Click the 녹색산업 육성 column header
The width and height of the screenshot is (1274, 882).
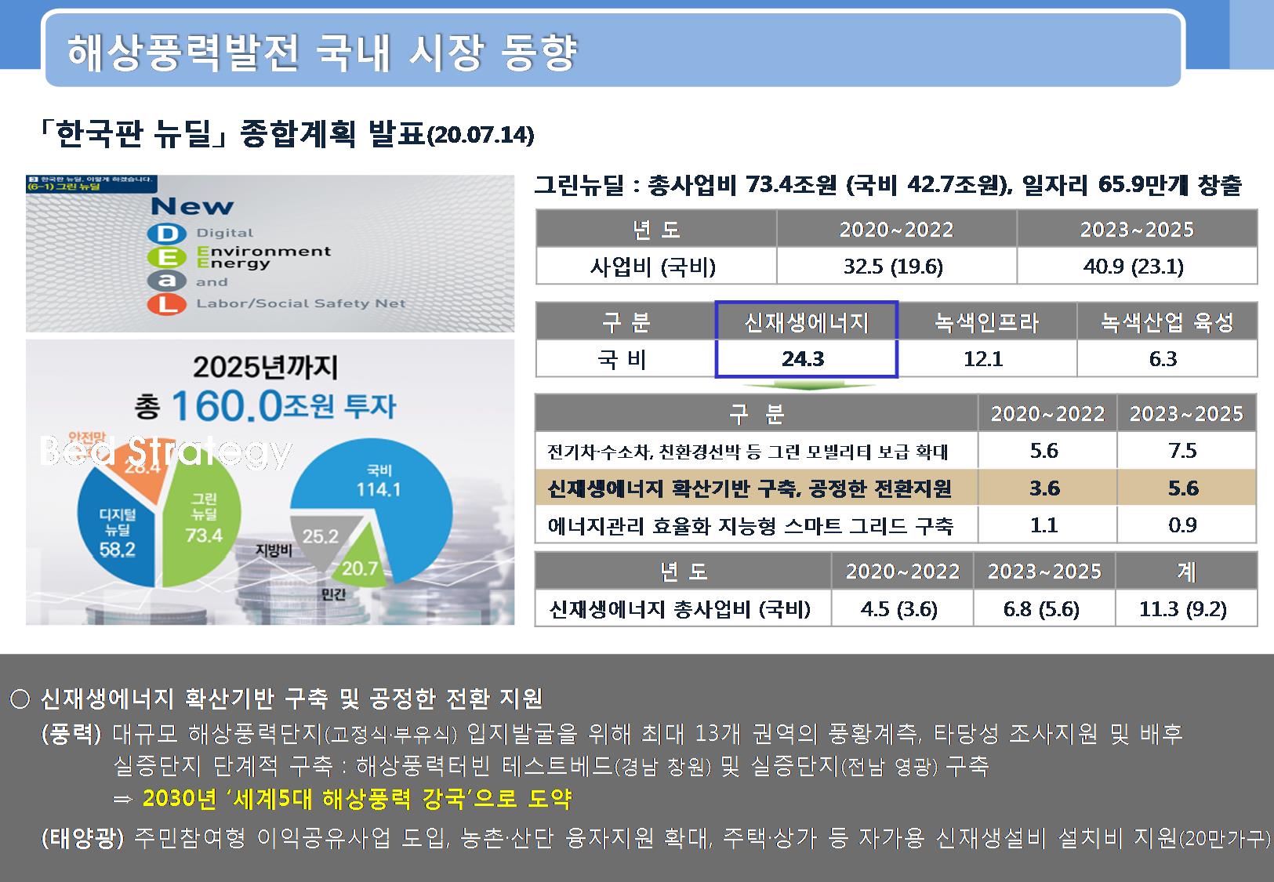tap(1167, 322)
